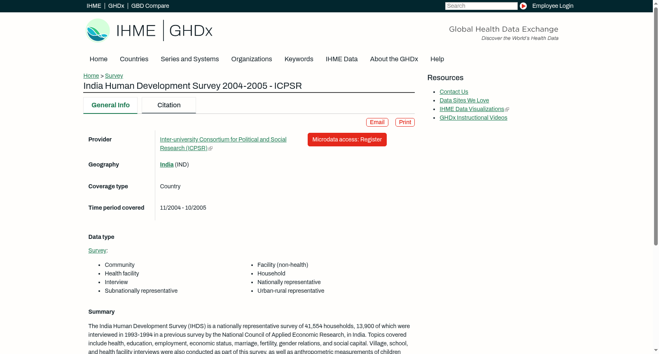Click the Time period covered label

116,208
